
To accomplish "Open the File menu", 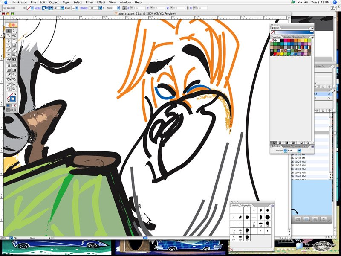I will (33, 2).
